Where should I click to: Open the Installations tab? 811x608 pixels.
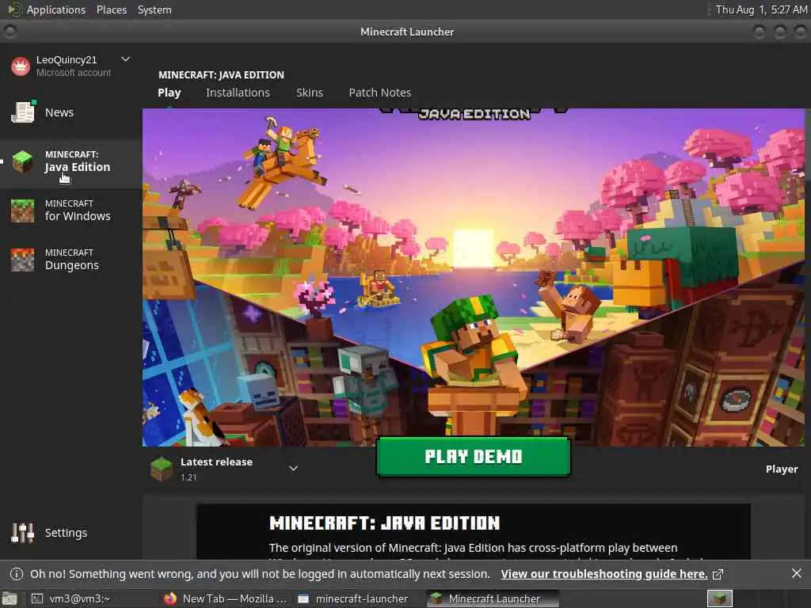[238, 93]
